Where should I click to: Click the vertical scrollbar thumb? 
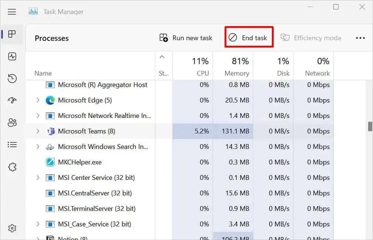(x=370, y=126)
